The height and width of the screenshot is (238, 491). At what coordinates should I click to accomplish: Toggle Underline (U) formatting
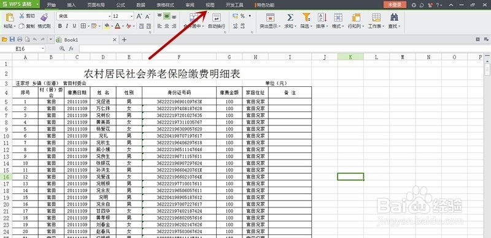[x=74, y=26]
